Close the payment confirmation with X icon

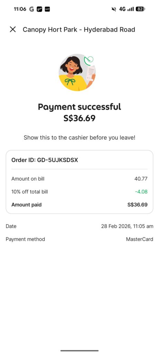13,29
